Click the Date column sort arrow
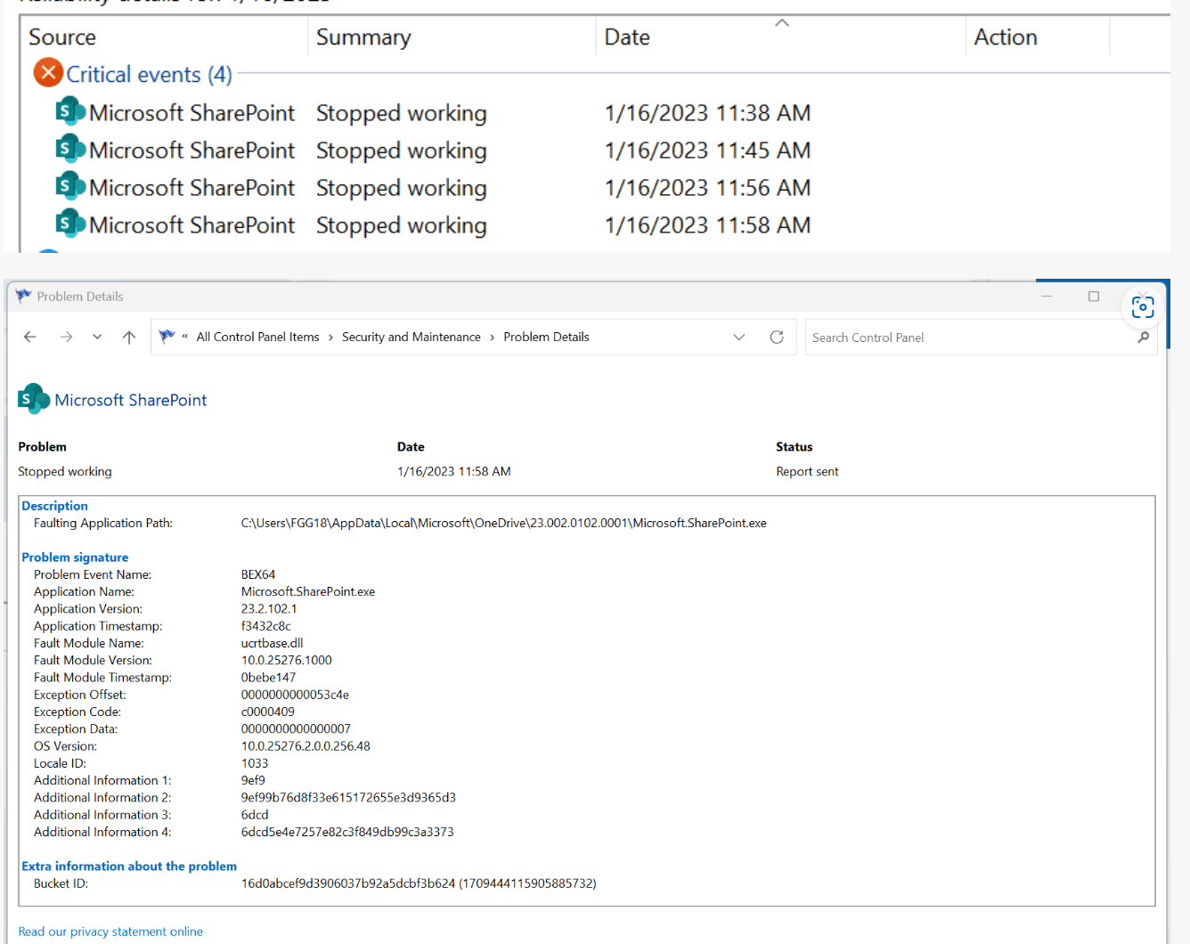 (782, 23)
